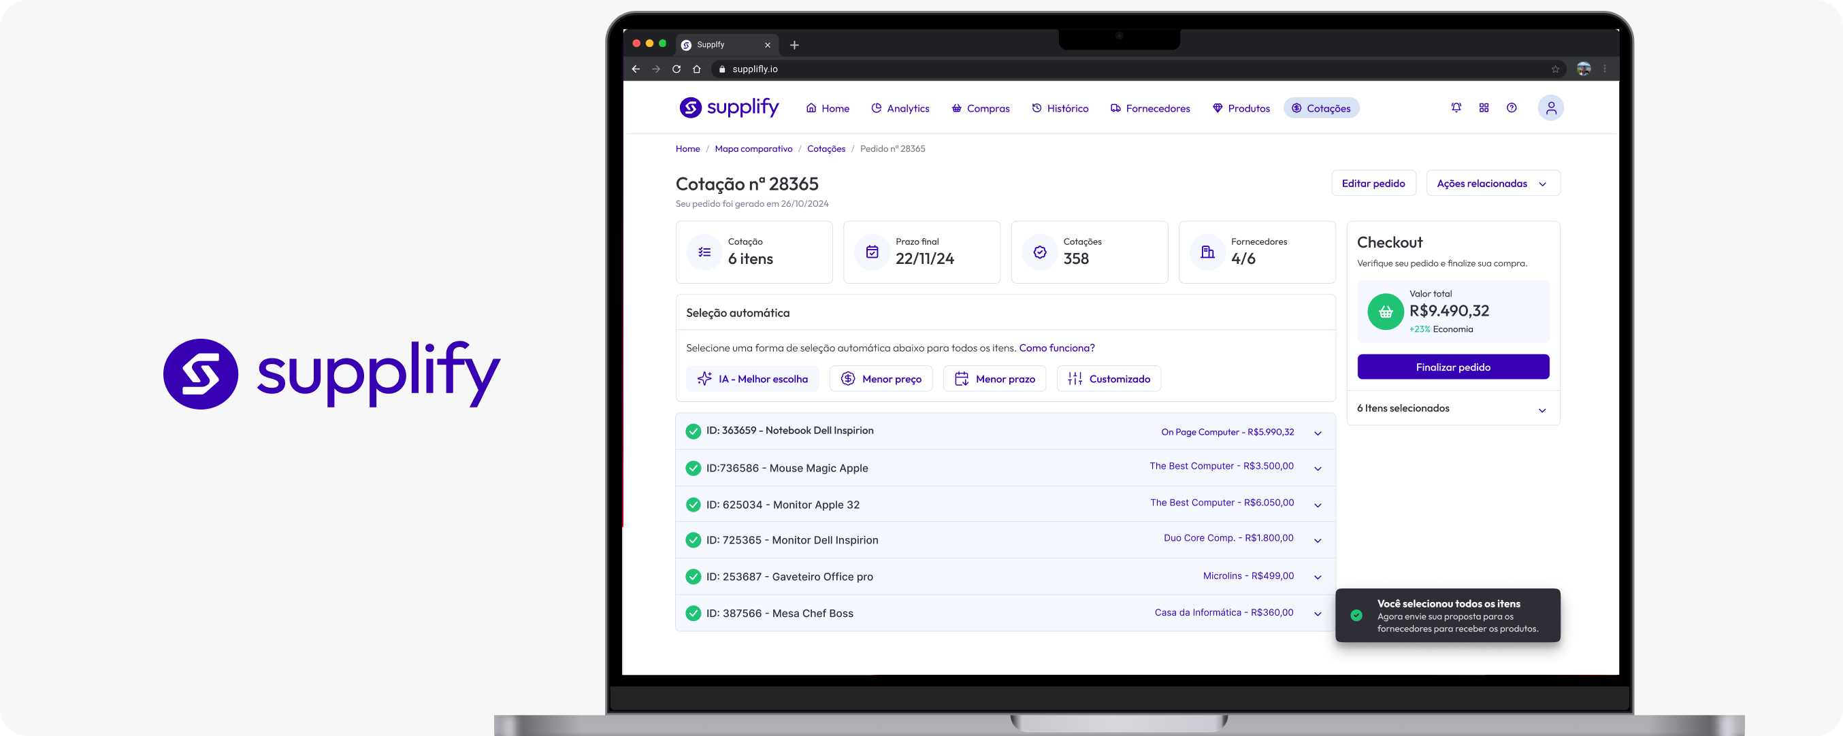This screenshot has width=1843, height=736.
Task: Open the apps grid icon
Action: (1484, 108)
